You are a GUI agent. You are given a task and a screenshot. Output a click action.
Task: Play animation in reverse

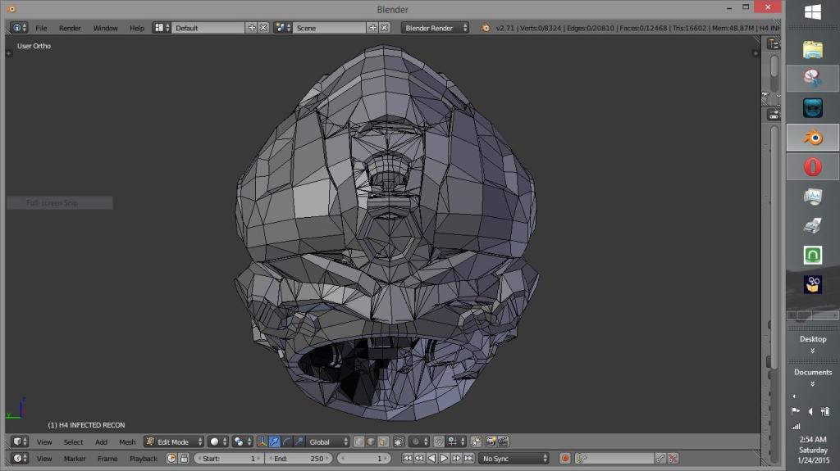click(431, 458)
